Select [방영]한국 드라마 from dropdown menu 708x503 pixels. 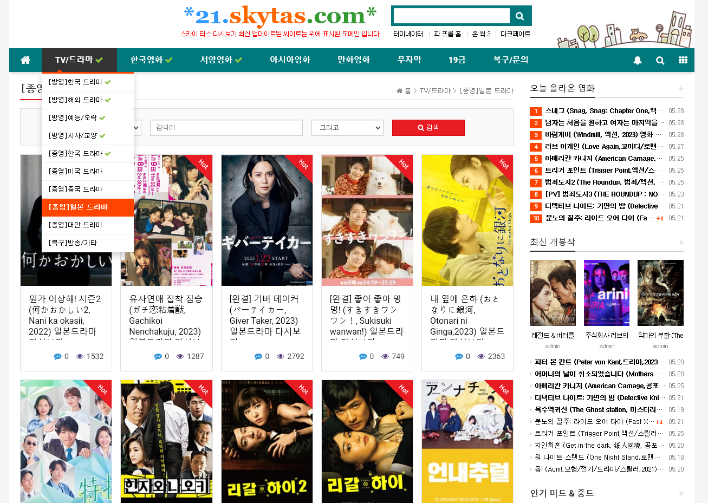[x=88, y=82]
